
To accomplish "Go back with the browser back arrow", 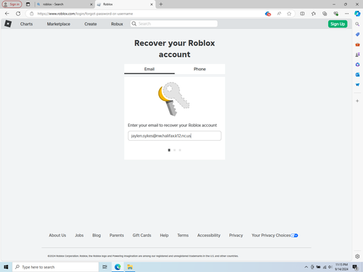I will [7, 14].
